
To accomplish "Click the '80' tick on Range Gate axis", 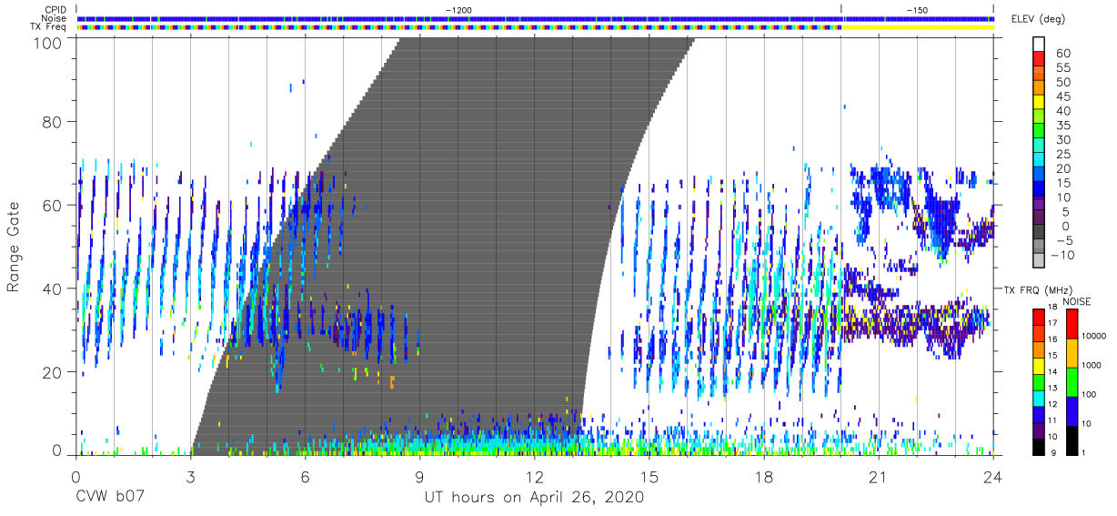I will tap(54, 123).
